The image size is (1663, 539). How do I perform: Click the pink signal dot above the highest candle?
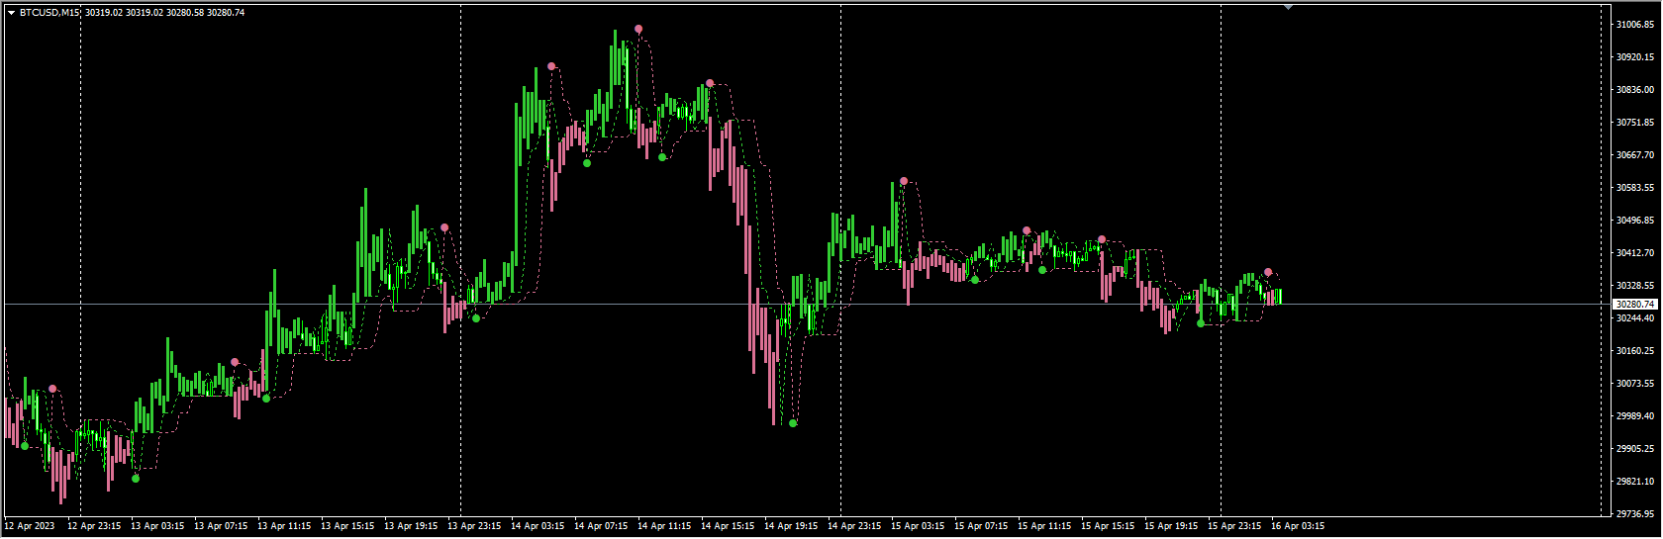pos(638,30)
